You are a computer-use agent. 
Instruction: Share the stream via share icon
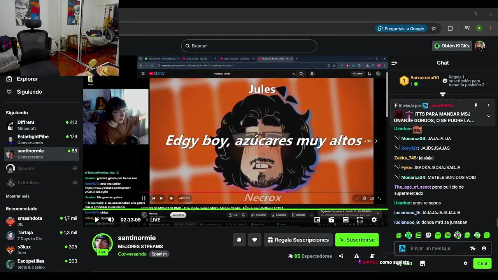point(341,256)
